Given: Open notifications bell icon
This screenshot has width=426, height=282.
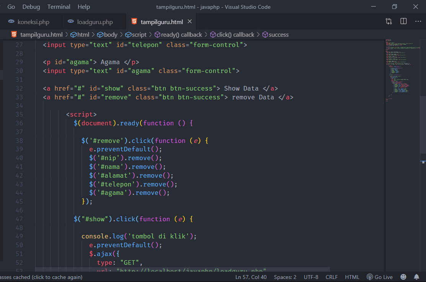Looking at the screenshot, I should point(416,277).
